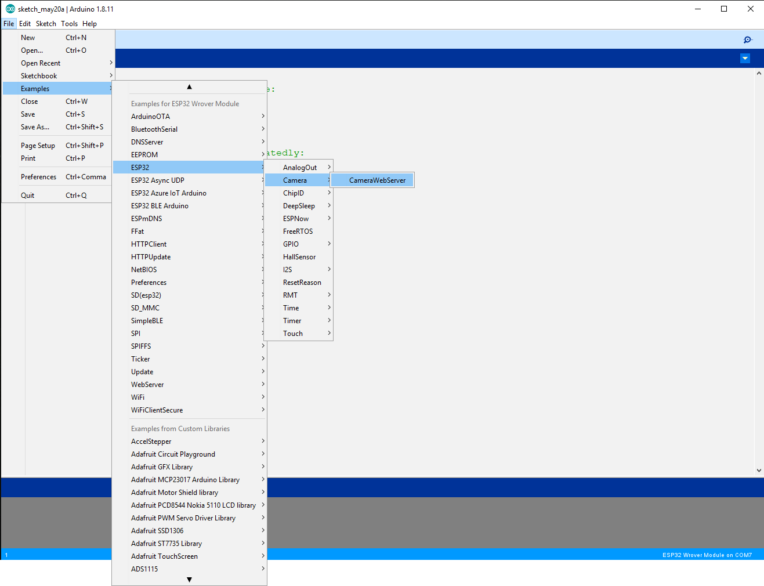764x586 pixels.
Task: Choose Print from the File menu
Action: 58,158
